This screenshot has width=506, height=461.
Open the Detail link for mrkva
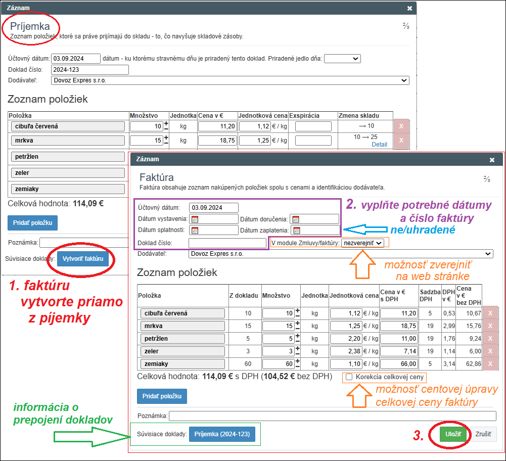point(379,145)
